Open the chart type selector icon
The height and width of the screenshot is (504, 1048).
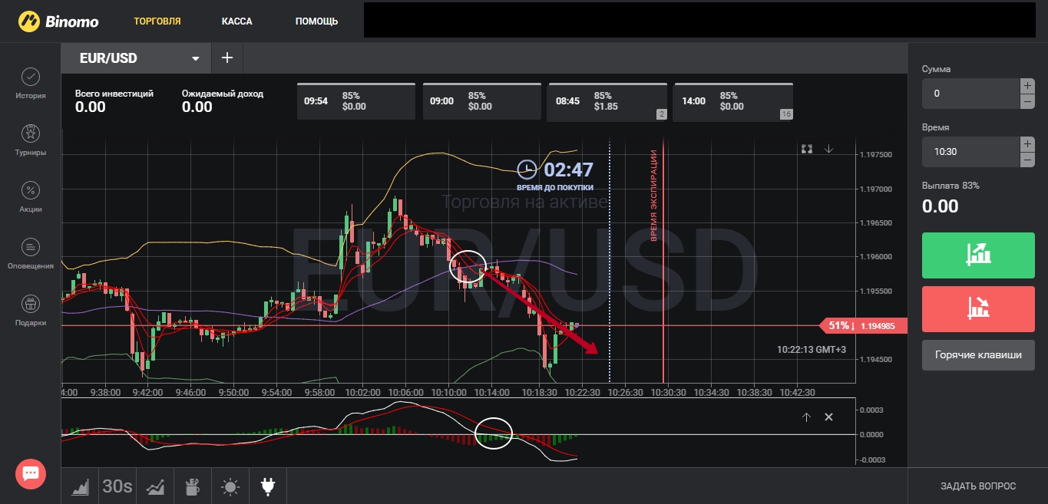pyautogui.click(x=81, y=486)
